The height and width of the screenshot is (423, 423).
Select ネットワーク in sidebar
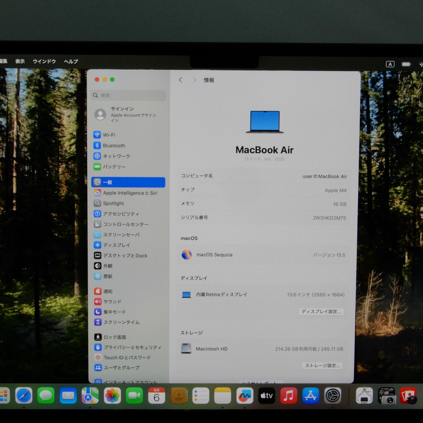(x=128, y=156)
